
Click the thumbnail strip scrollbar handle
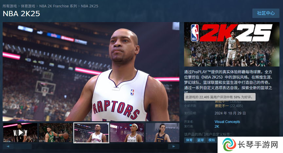pyautogui.click(x=23, y=146)
